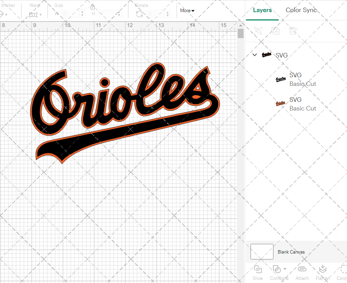Click the Blank Canvas color swatch
This screenshot has height=283, width=347.
(x=262, y=252)
